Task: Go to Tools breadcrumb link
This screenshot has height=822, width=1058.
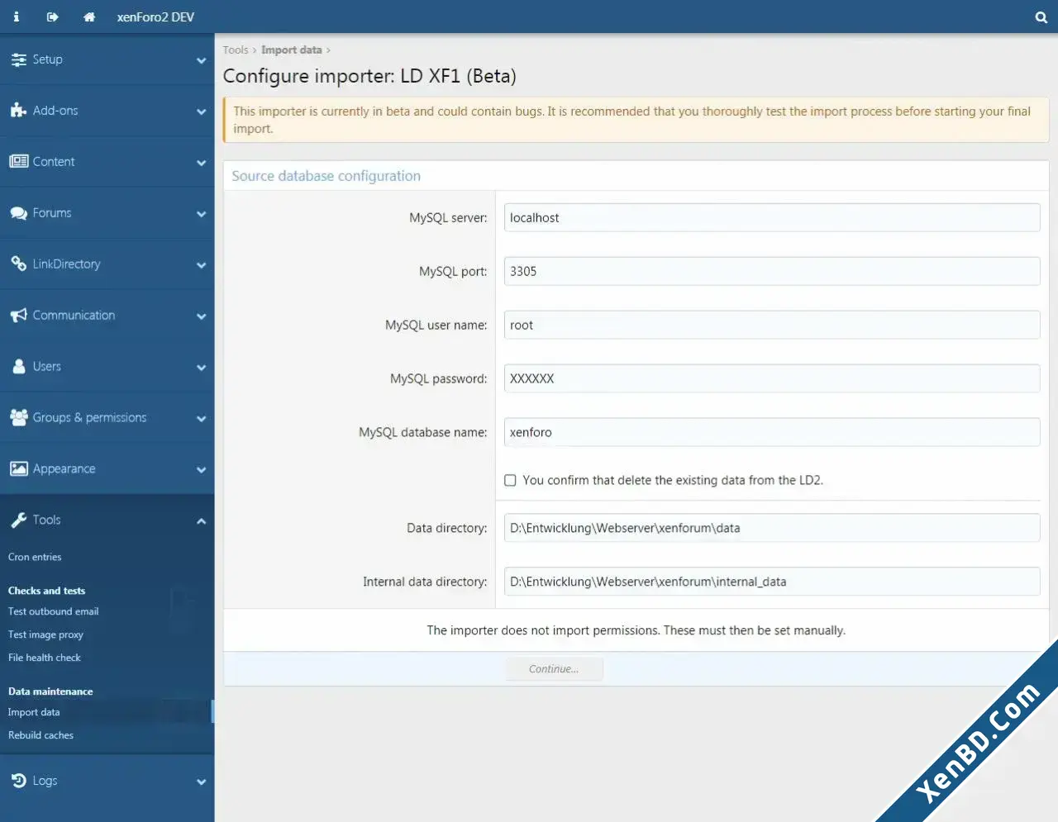Action: click(x=236, y=50)
